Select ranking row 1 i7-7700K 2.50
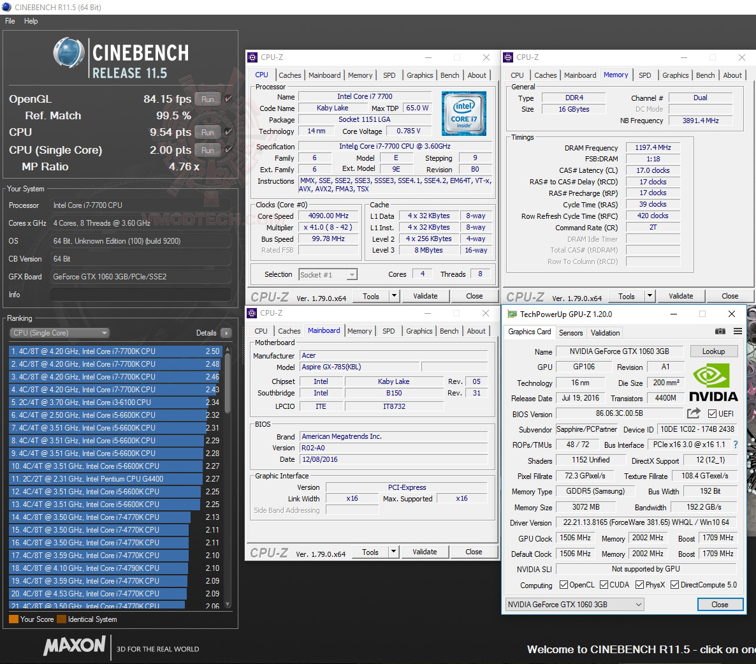Screen dimensions: 756x664 [x=115, y=351]
